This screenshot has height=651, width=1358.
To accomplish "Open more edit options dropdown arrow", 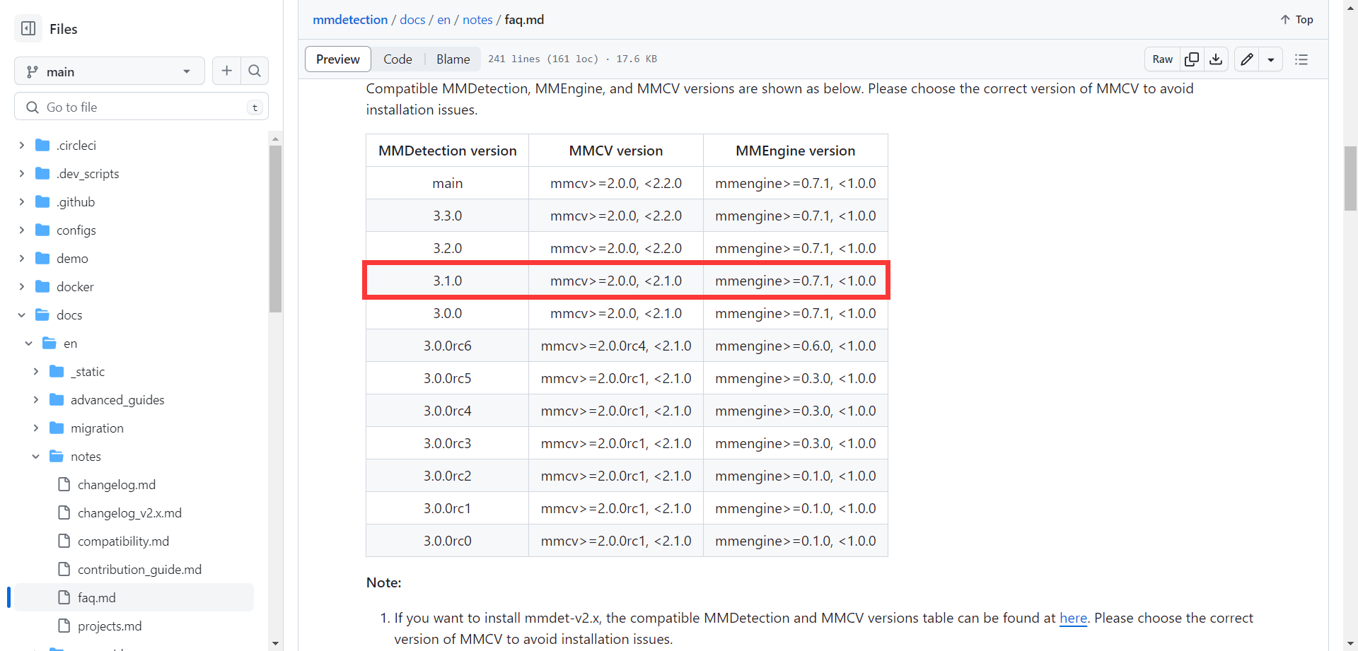I will (1271, 59).
